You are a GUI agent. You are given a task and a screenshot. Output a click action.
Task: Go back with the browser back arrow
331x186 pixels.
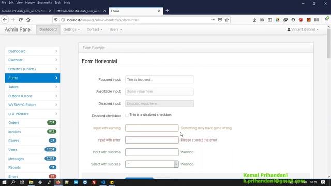[5, 20]
